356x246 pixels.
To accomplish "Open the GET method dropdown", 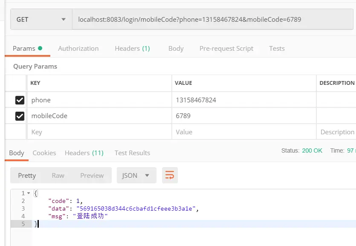I will click(41, 20).
